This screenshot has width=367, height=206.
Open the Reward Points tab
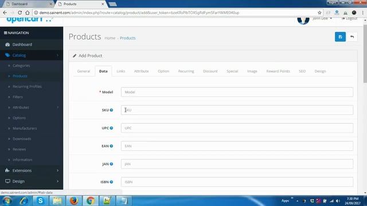[278, 71]
